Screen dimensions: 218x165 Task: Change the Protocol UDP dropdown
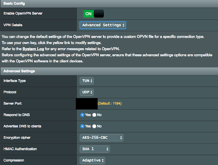pyautogui.click(x=87, y=92)
